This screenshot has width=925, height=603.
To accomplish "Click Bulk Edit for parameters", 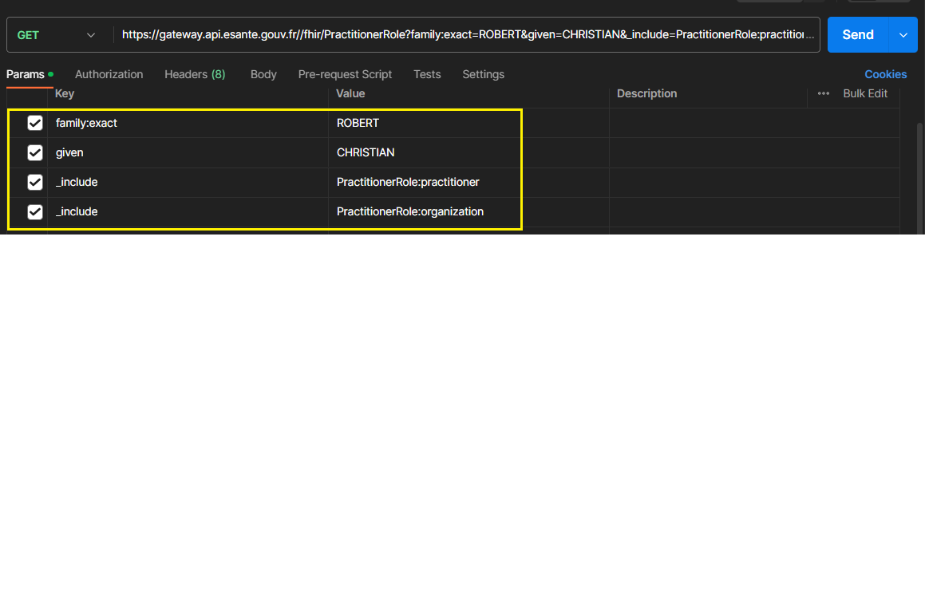I will [865, 93].
